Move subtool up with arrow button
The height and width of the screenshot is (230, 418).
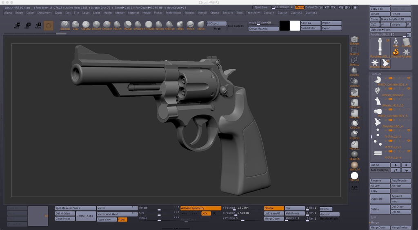point(396,165)
